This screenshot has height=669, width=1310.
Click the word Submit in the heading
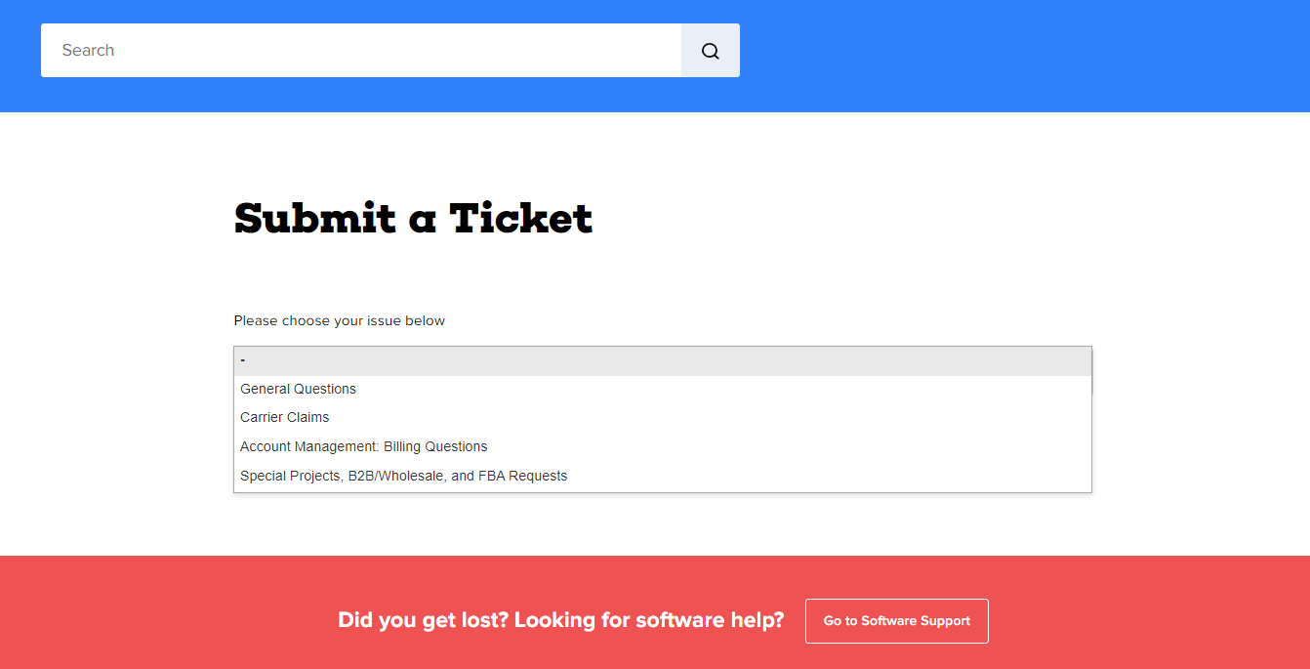[315, 218]
